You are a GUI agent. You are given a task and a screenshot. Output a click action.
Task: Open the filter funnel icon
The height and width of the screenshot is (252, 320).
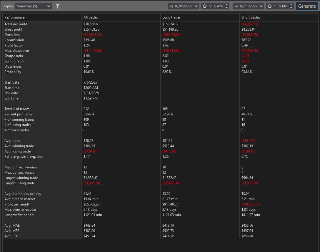pyautogui.click(x=58, y=6)
